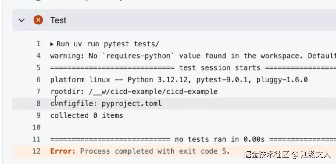Screen dimensions: 336x164
Task: Click the rootdir cicd-example log line
Action: 134,92
